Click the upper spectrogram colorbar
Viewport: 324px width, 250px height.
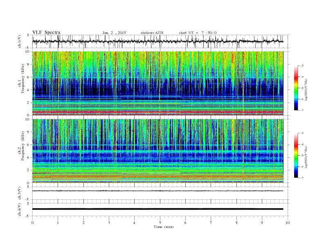296,88
